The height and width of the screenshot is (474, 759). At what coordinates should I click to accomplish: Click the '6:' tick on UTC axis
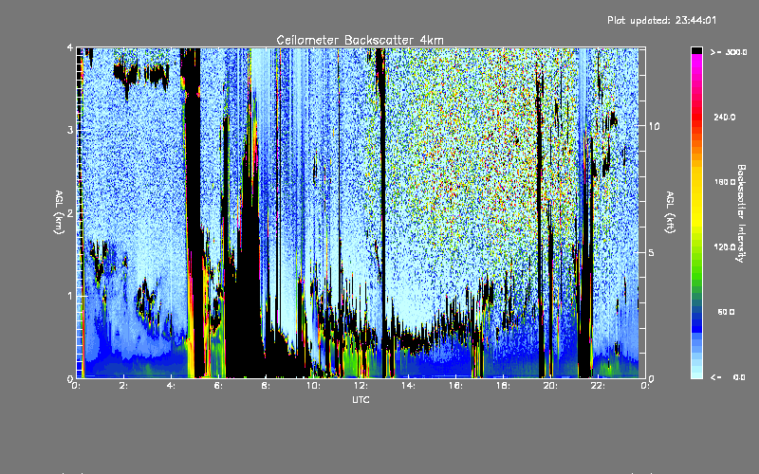(x=219, y=386)
